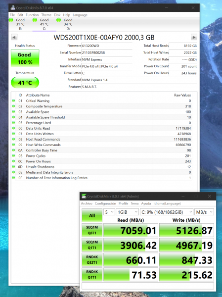The image size is (222, 297).
Task: Click the Total Host Writes value 2022 GB
Action: point(183,52)
